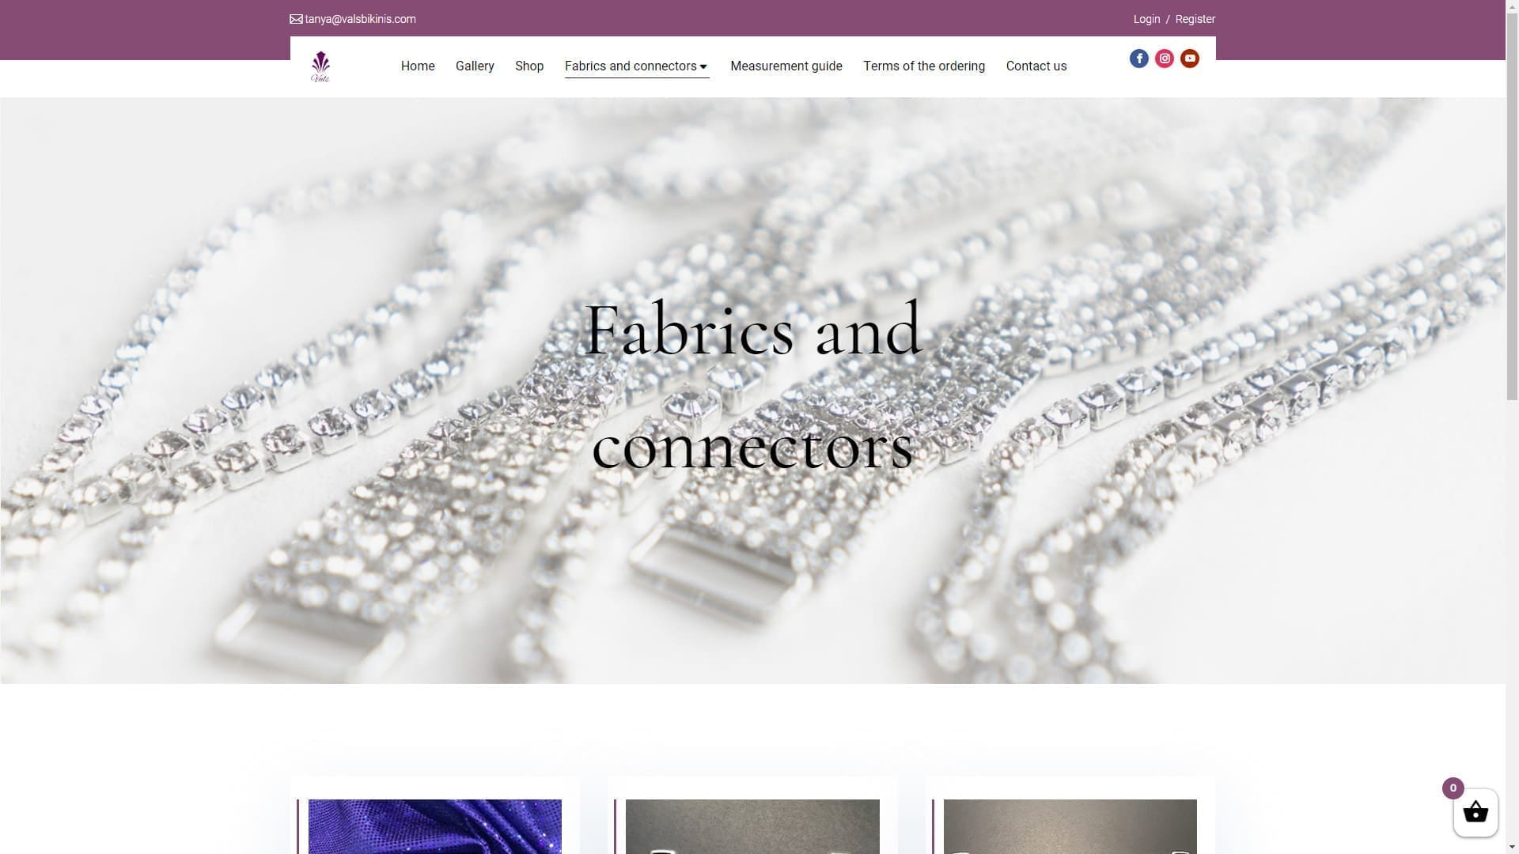Go to the Home menu item
Viewport: 1519px width, 854px height.
click(x=418, y=66)
